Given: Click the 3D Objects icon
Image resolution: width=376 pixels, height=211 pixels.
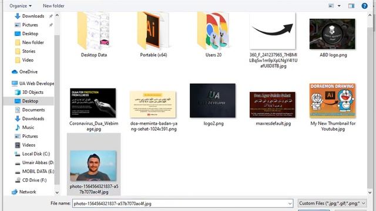Looking at the screenshot, I should pyautogui.click(x=18, y=93).
